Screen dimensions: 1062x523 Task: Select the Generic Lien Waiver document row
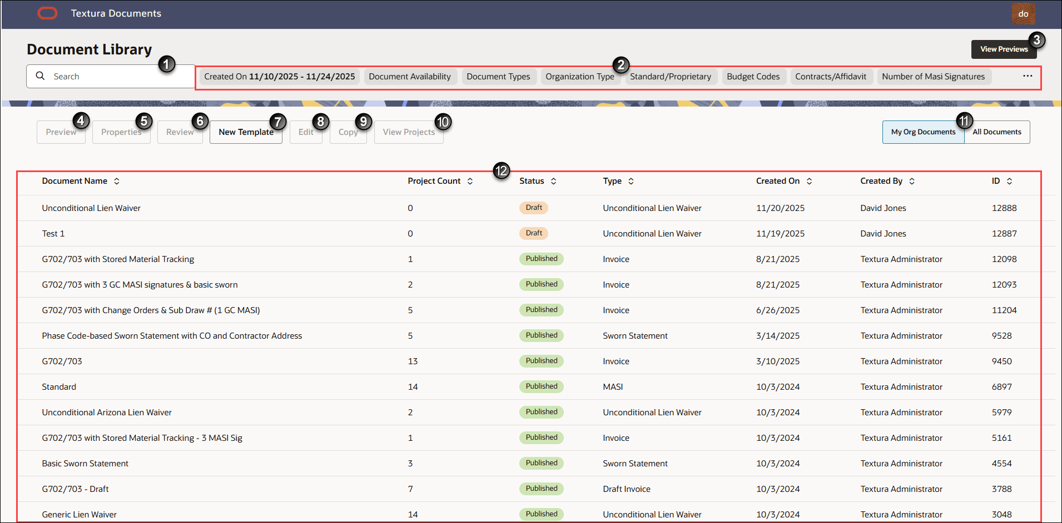(x=79, y=514)
